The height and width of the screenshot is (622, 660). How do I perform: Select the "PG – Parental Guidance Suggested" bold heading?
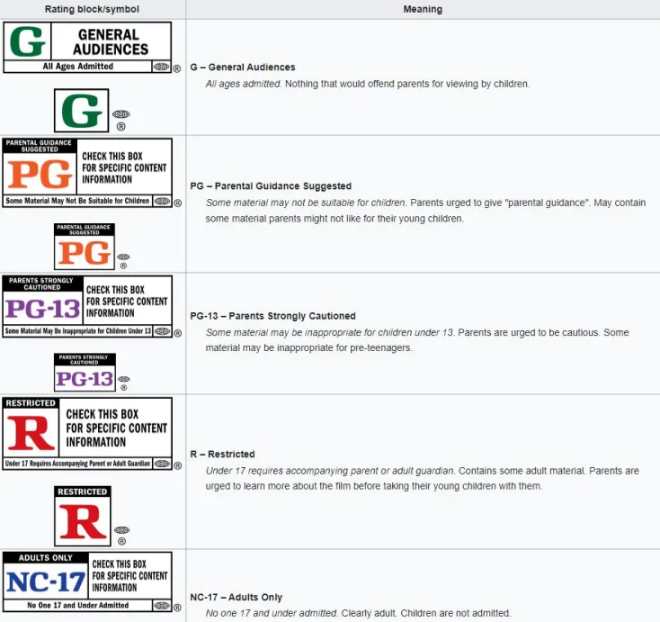click(271, 186)
